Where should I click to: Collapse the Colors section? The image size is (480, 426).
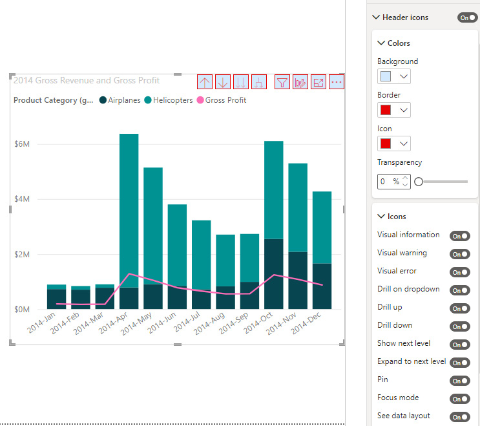coord(381,43)
